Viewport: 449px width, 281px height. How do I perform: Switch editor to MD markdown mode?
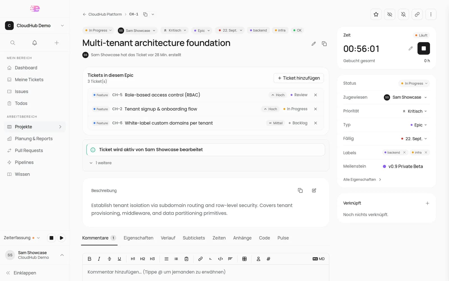point(319,259)
